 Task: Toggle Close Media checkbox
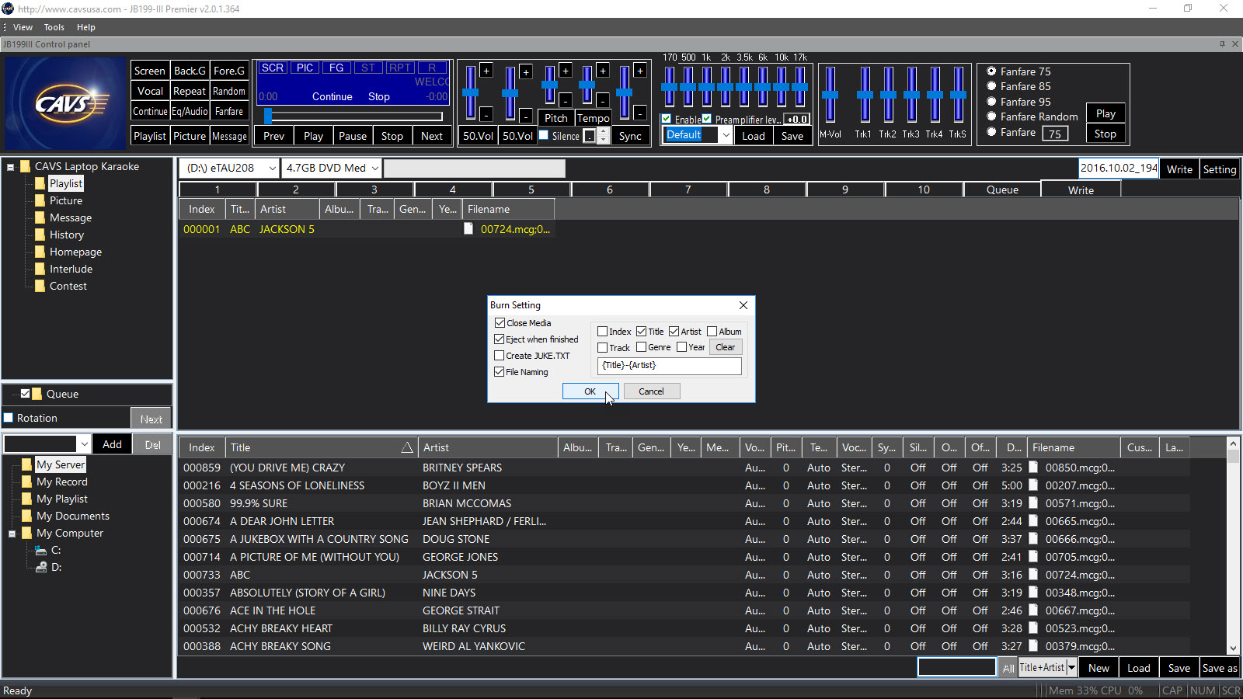click(x=500, y=323)
